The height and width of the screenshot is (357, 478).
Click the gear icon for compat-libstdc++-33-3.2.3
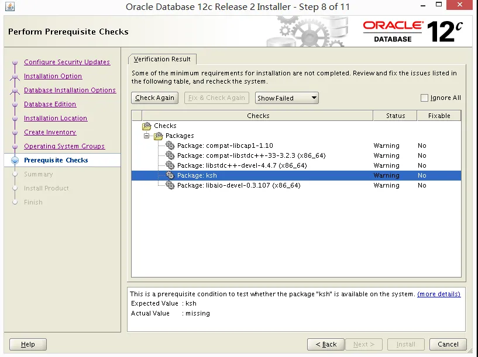pyautogui.click(x=170, y=155)
